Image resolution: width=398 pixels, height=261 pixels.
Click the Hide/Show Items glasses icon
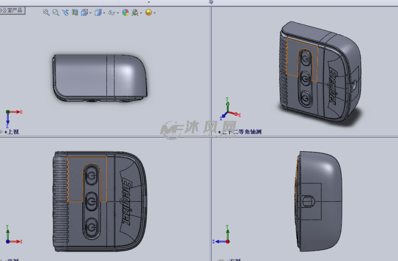click(112, 13)
